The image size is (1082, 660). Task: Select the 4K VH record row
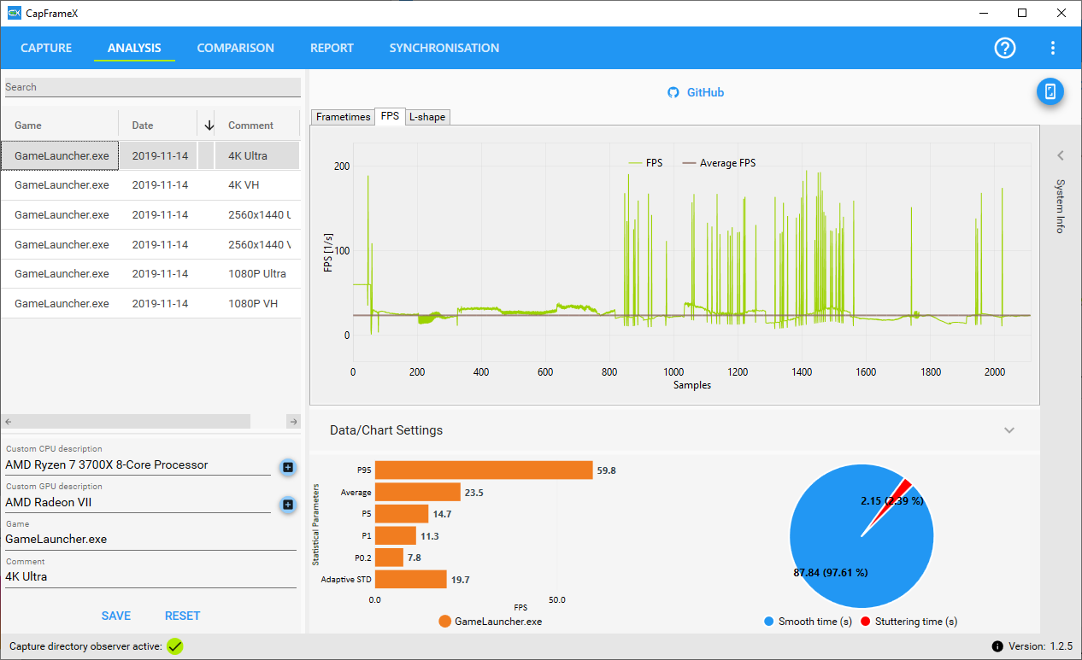pos(150,185)
